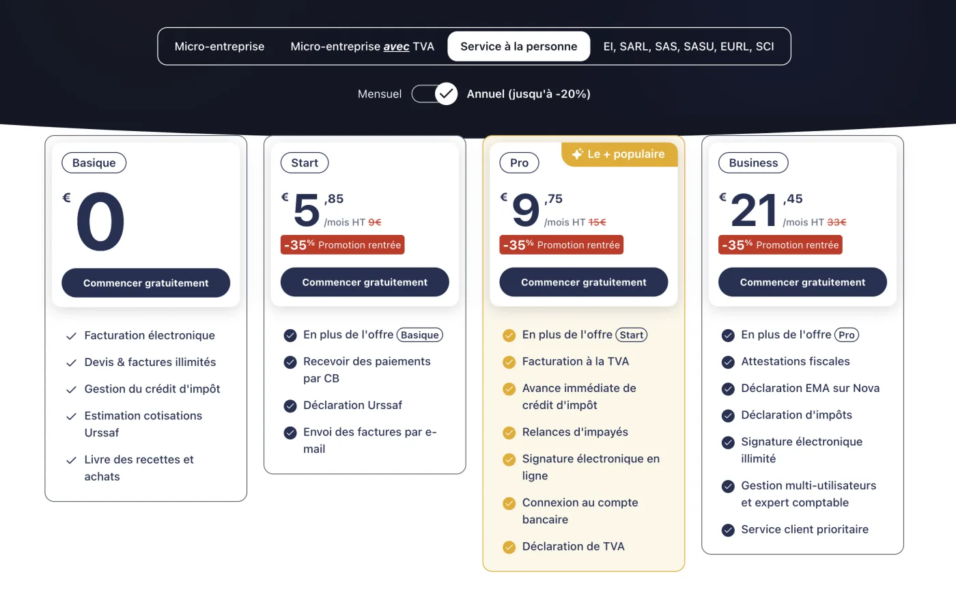Click the "Avance immédiate de crédit d'impôt" text

pyautogui.click(x=579, y=397)
